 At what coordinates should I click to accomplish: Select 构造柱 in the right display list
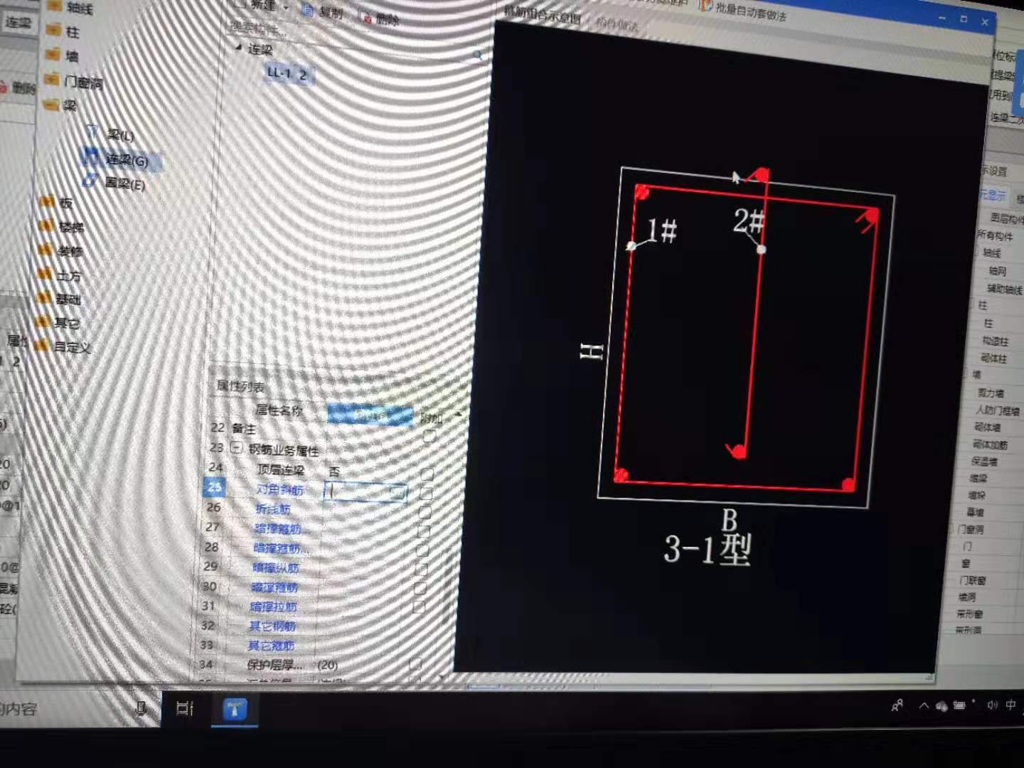coord(995,341)
